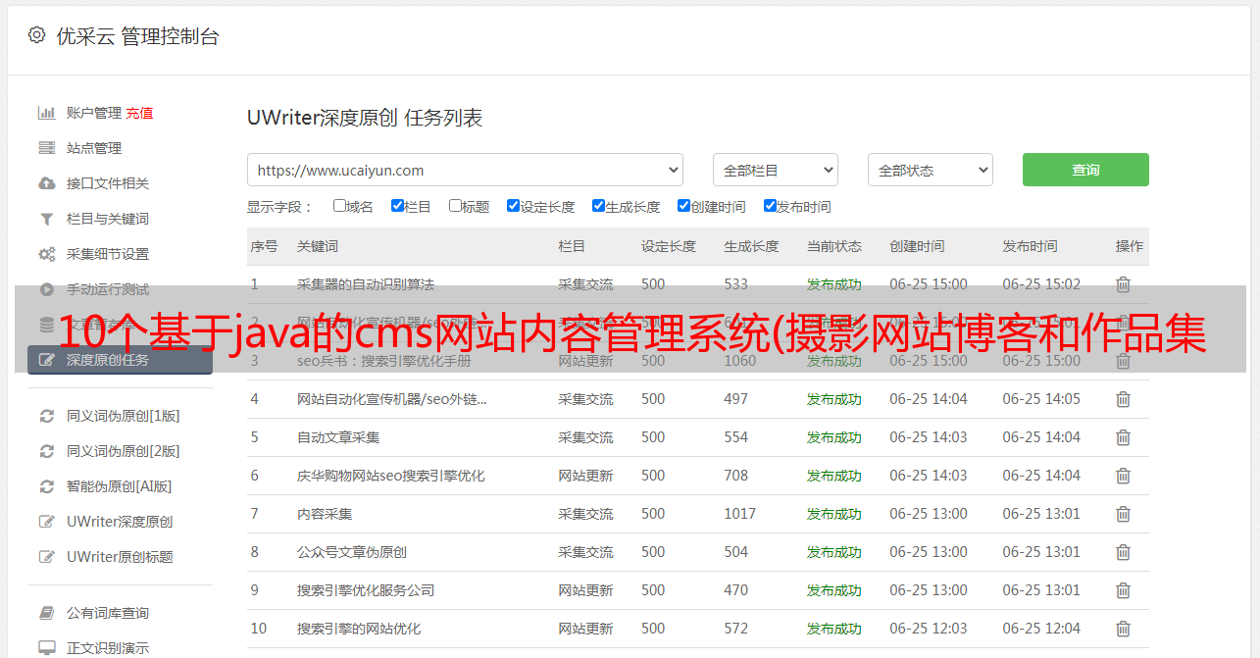Open 栏目与关键词 in the sidebar

(x=108, y=219)
